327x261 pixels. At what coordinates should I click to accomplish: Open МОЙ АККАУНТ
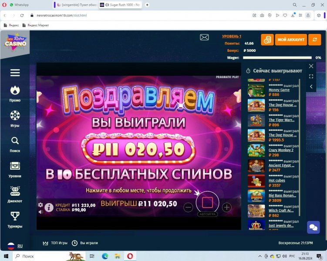coord(291,40)
